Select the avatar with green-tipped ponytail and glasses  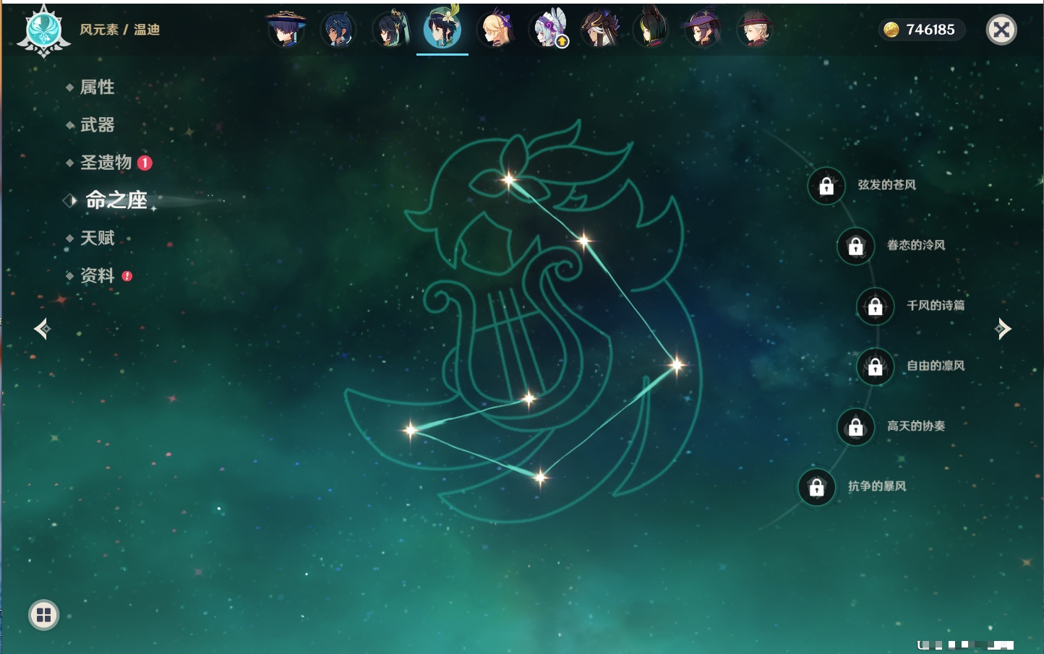[x=391, y=30]
